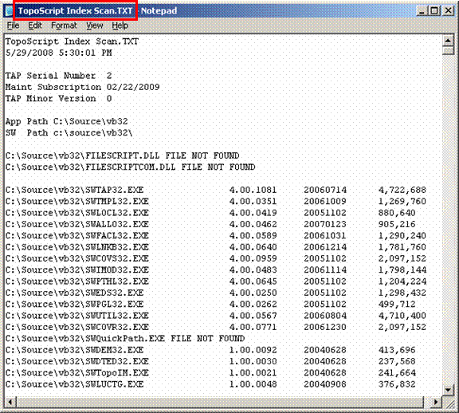Click the 'SWQuickPath.EXE FILE NOT FOUND' line
Screen dimensions: 459x413
(x=125, y=338)
